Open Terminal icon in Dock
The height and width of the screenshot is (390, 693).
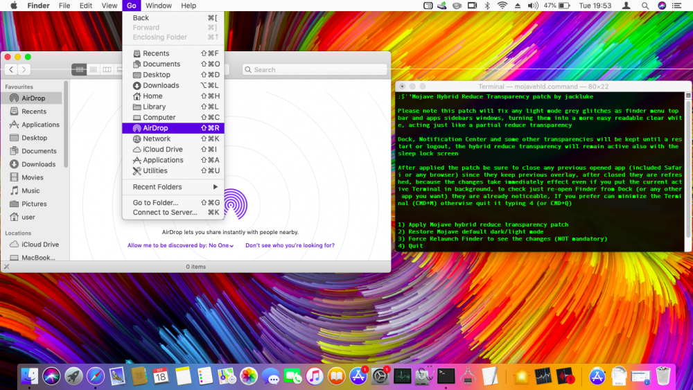click(446, 376)
